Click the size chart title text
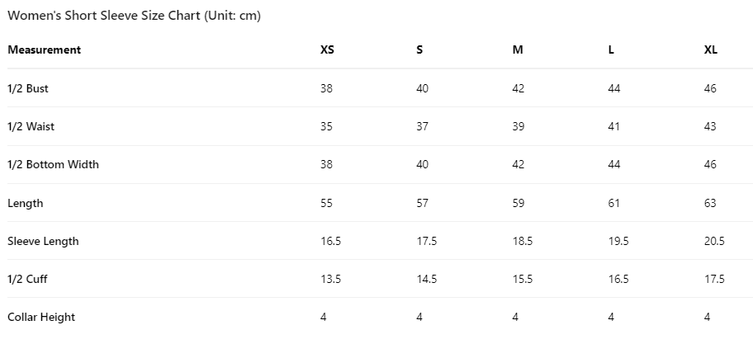This screenshot has width=753, height=344. coord(134,16)
